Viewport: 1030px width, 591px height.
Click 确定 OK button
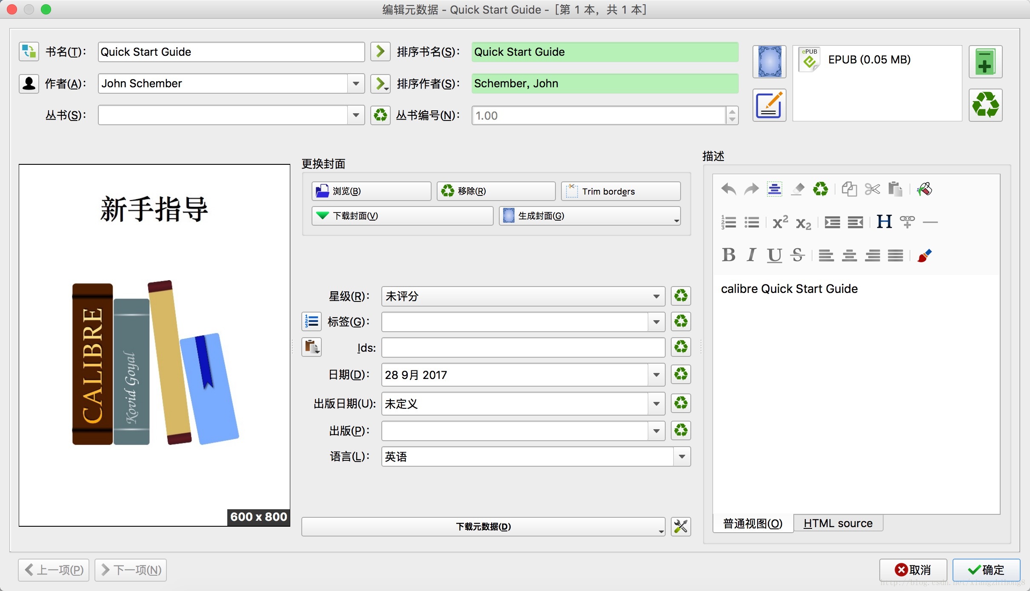point(986,570)
